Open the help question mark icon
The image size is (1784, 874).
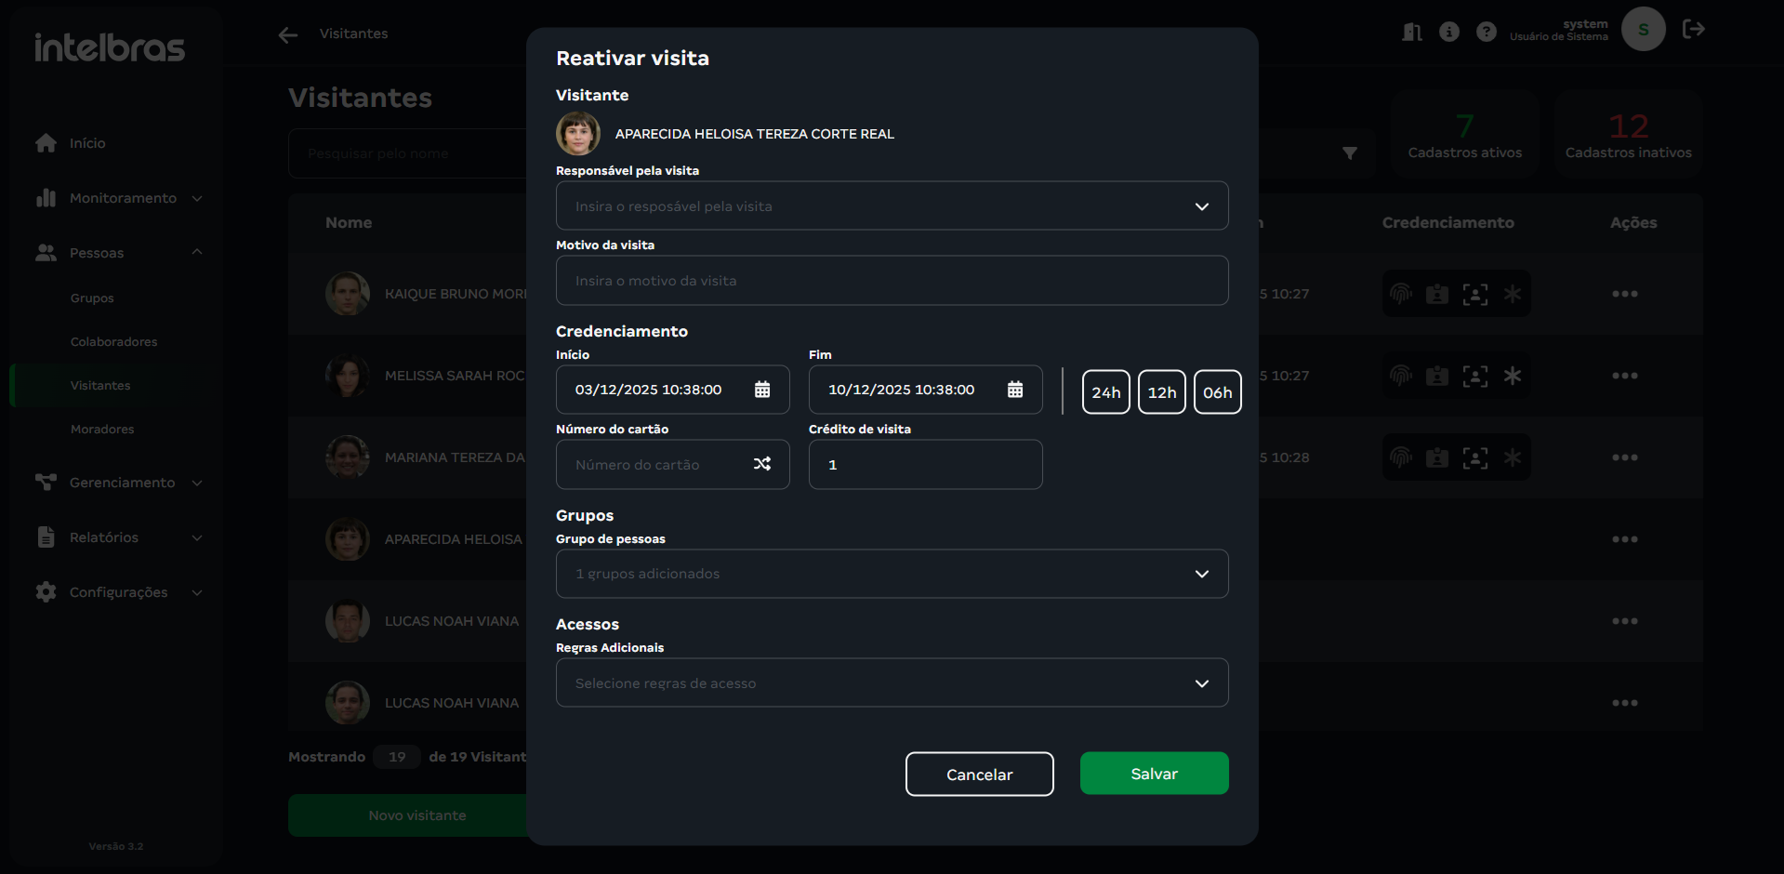pyautogui.click(x=1487, y=33)
